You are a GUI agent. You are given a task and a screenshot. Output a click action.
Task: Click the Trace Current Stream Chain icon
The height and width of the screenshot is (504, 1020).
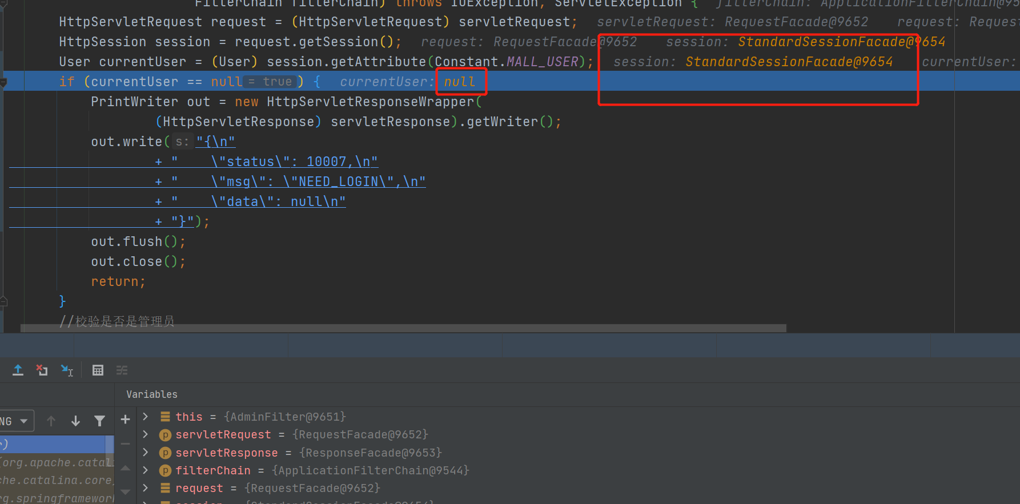pyautogui.click(x=122, y=370)
